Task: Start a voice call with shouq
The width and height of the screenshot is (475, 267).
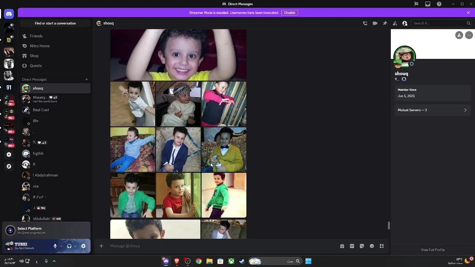Action: (365, 23)
